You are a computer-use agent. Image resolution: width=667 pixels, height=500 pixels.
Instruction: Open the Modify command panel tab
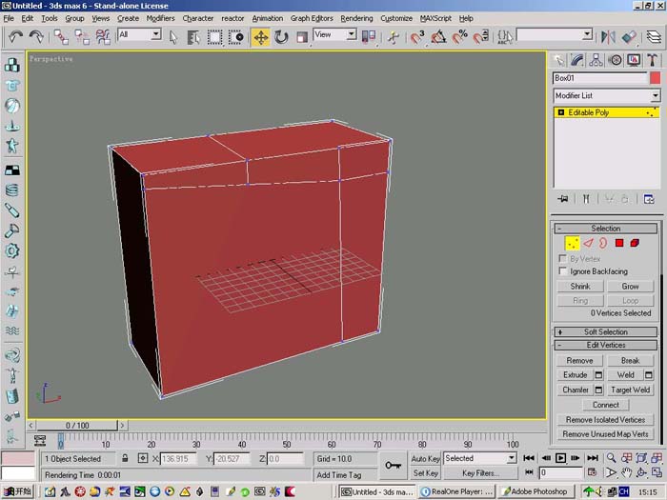(577, 60)
